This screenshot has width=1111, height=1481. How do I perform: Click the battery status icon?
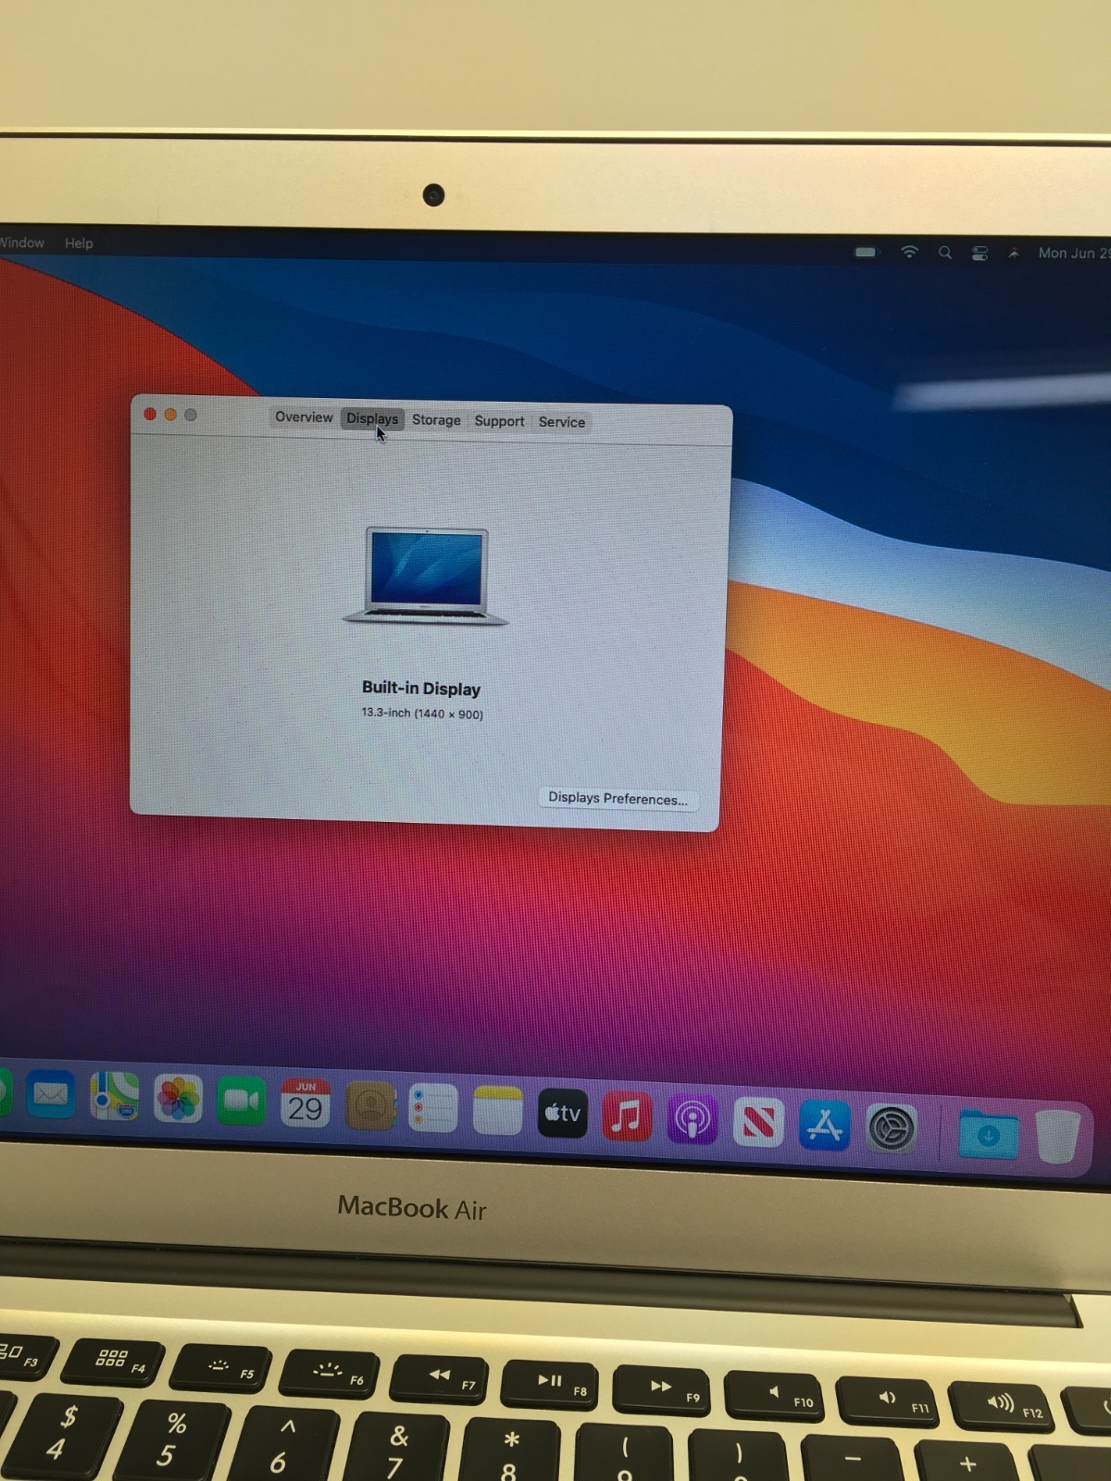tap(866, 252)
